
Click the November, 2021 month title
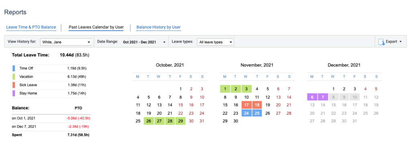coord(257,65)
